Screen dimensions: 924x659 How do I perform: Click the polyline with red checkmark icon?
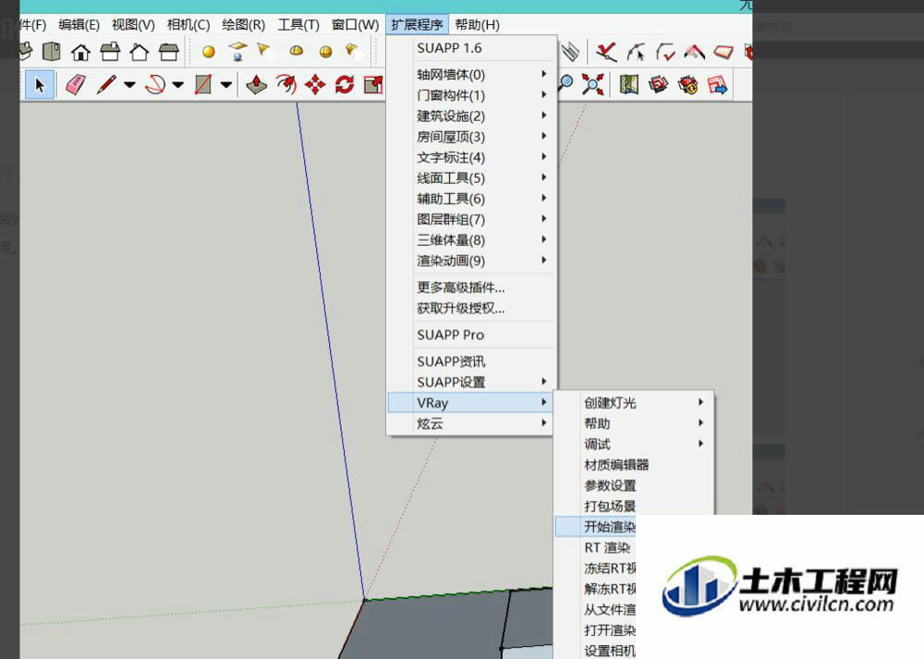coord(665,52)
